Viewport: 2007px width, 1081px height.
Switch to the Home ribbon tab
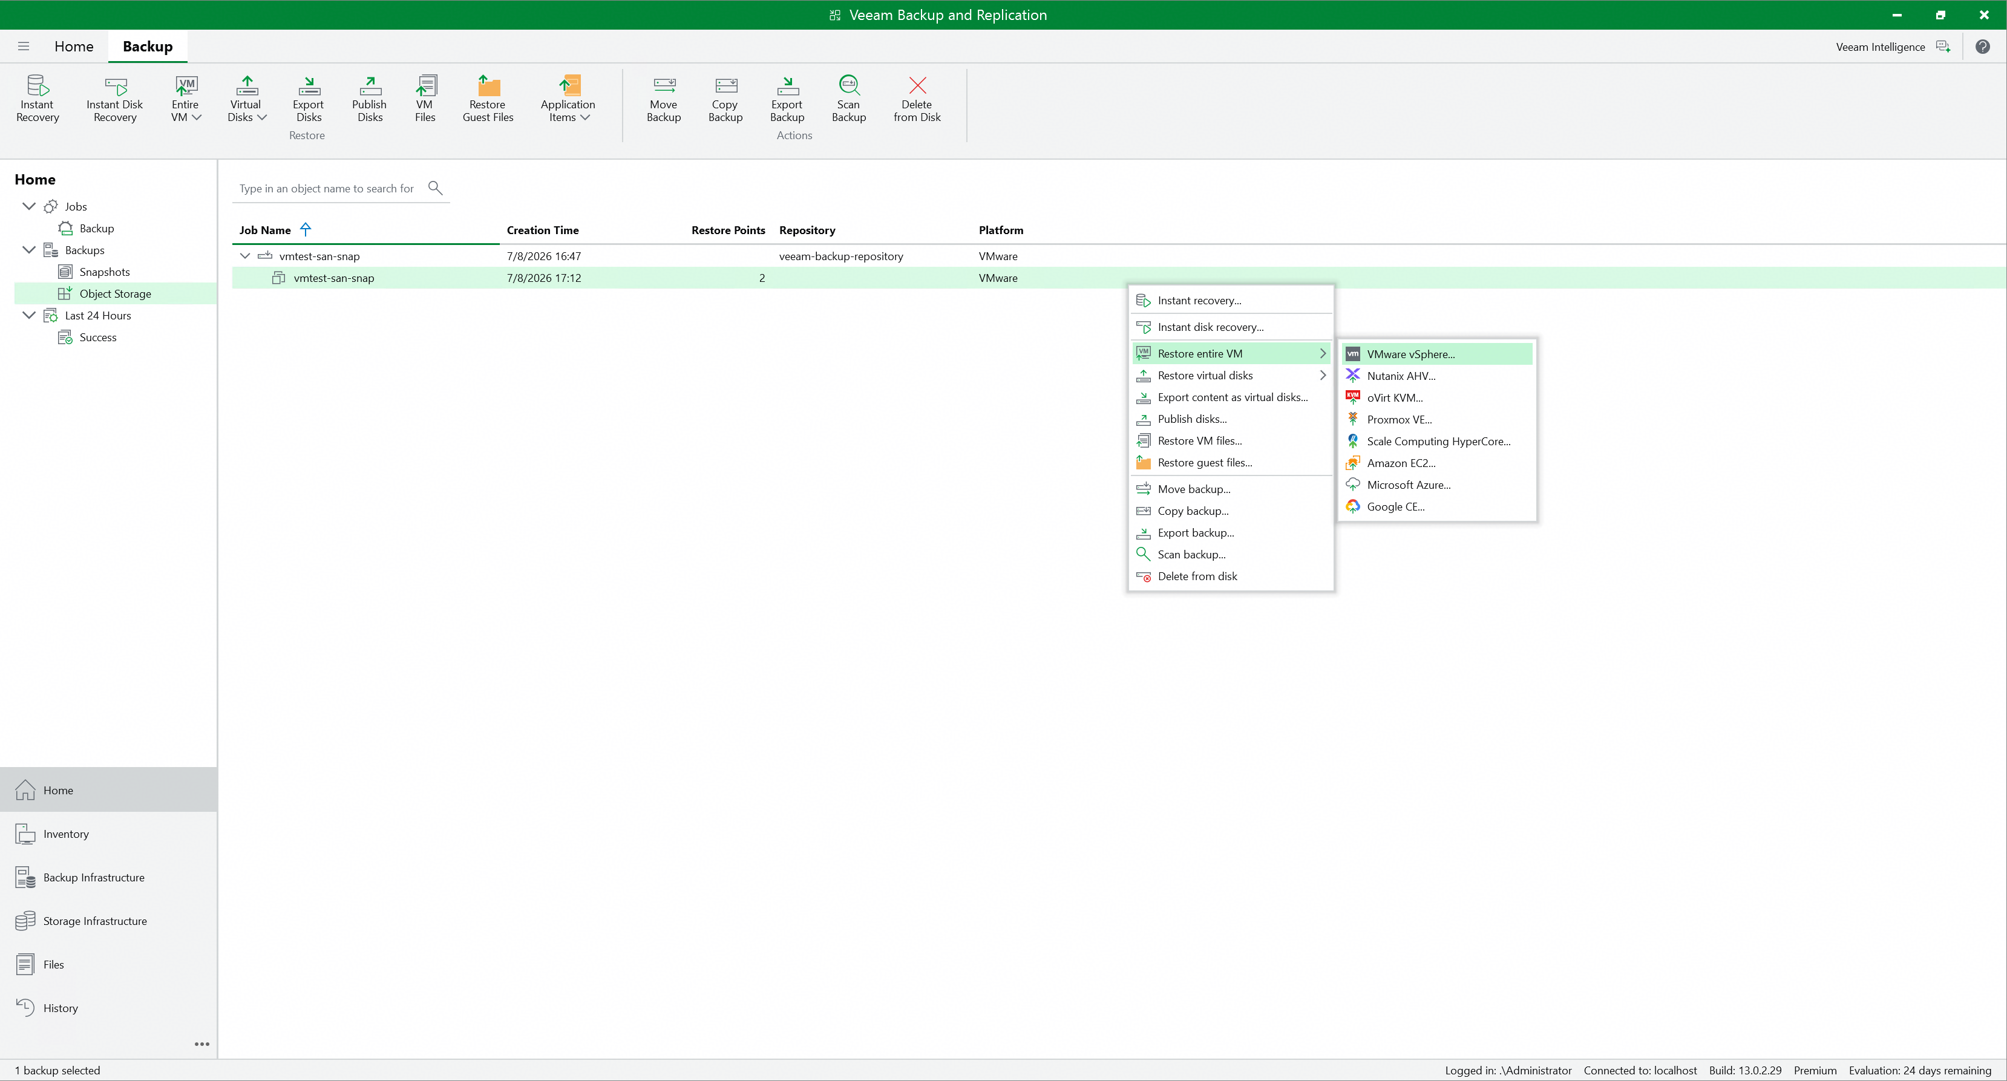click(74, 47)
